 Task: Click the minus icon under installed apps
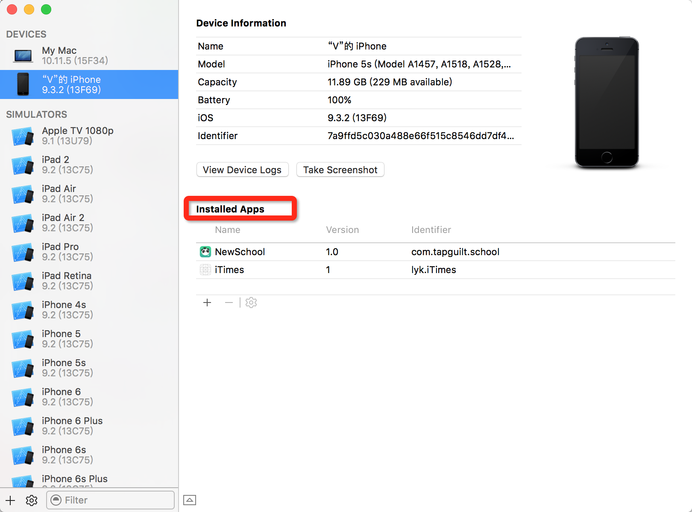229,303
